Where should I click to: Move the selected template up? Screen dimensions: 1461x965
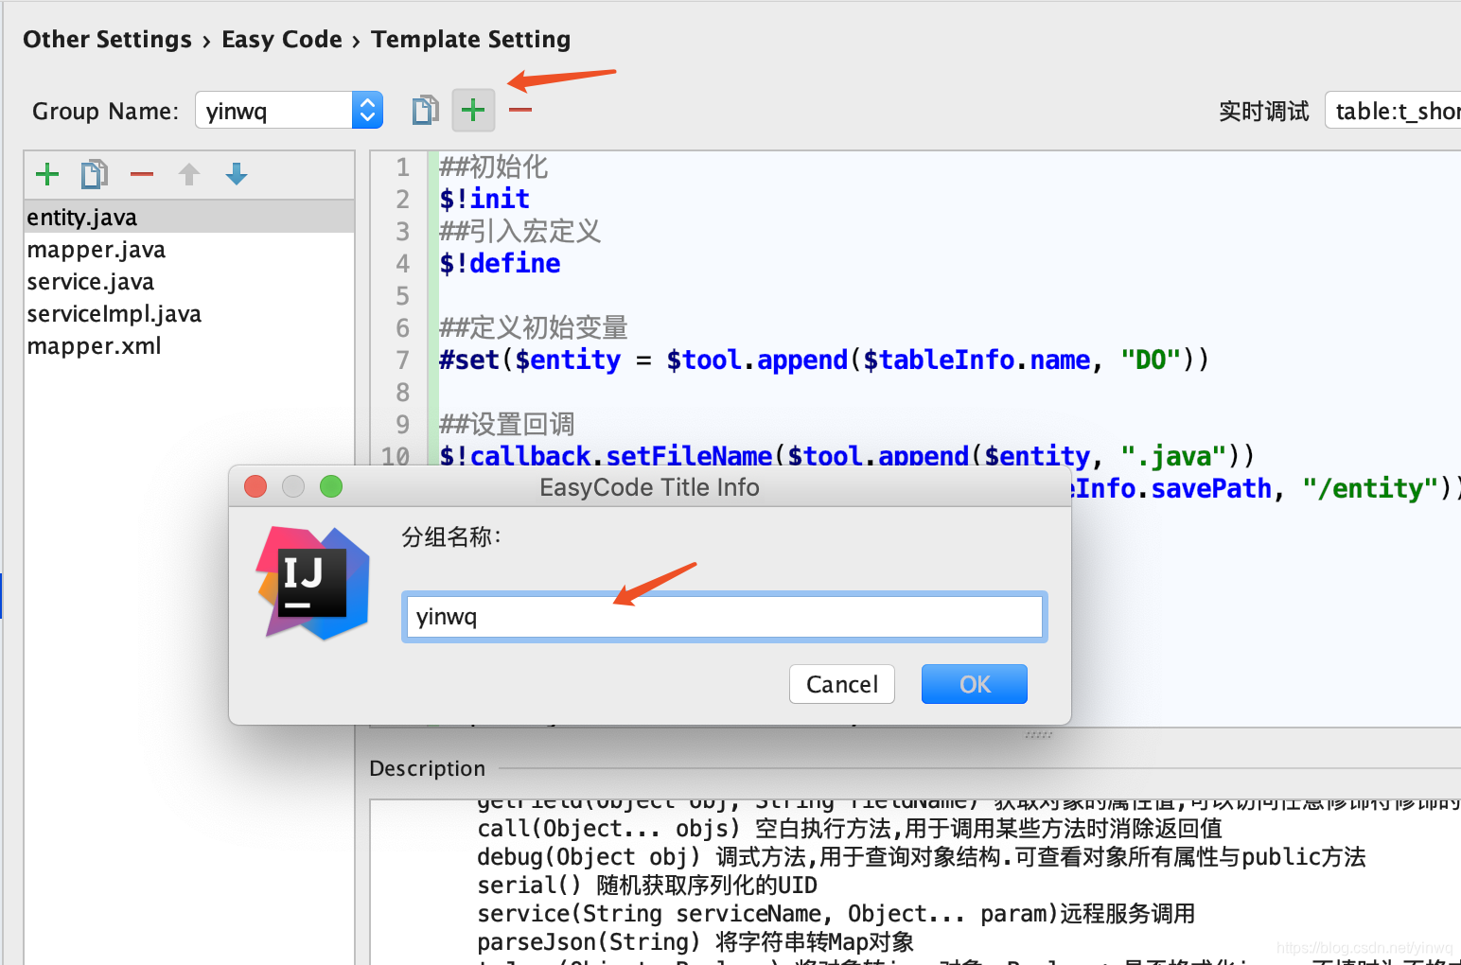coord(188,174)
